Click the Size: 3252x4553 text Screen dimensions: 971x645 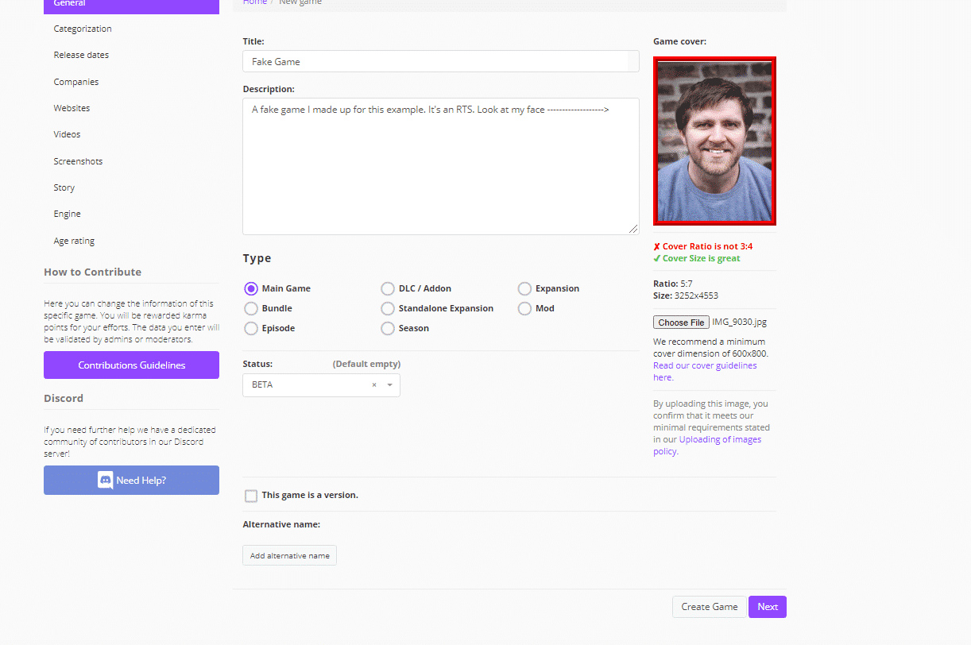[686, 295]
